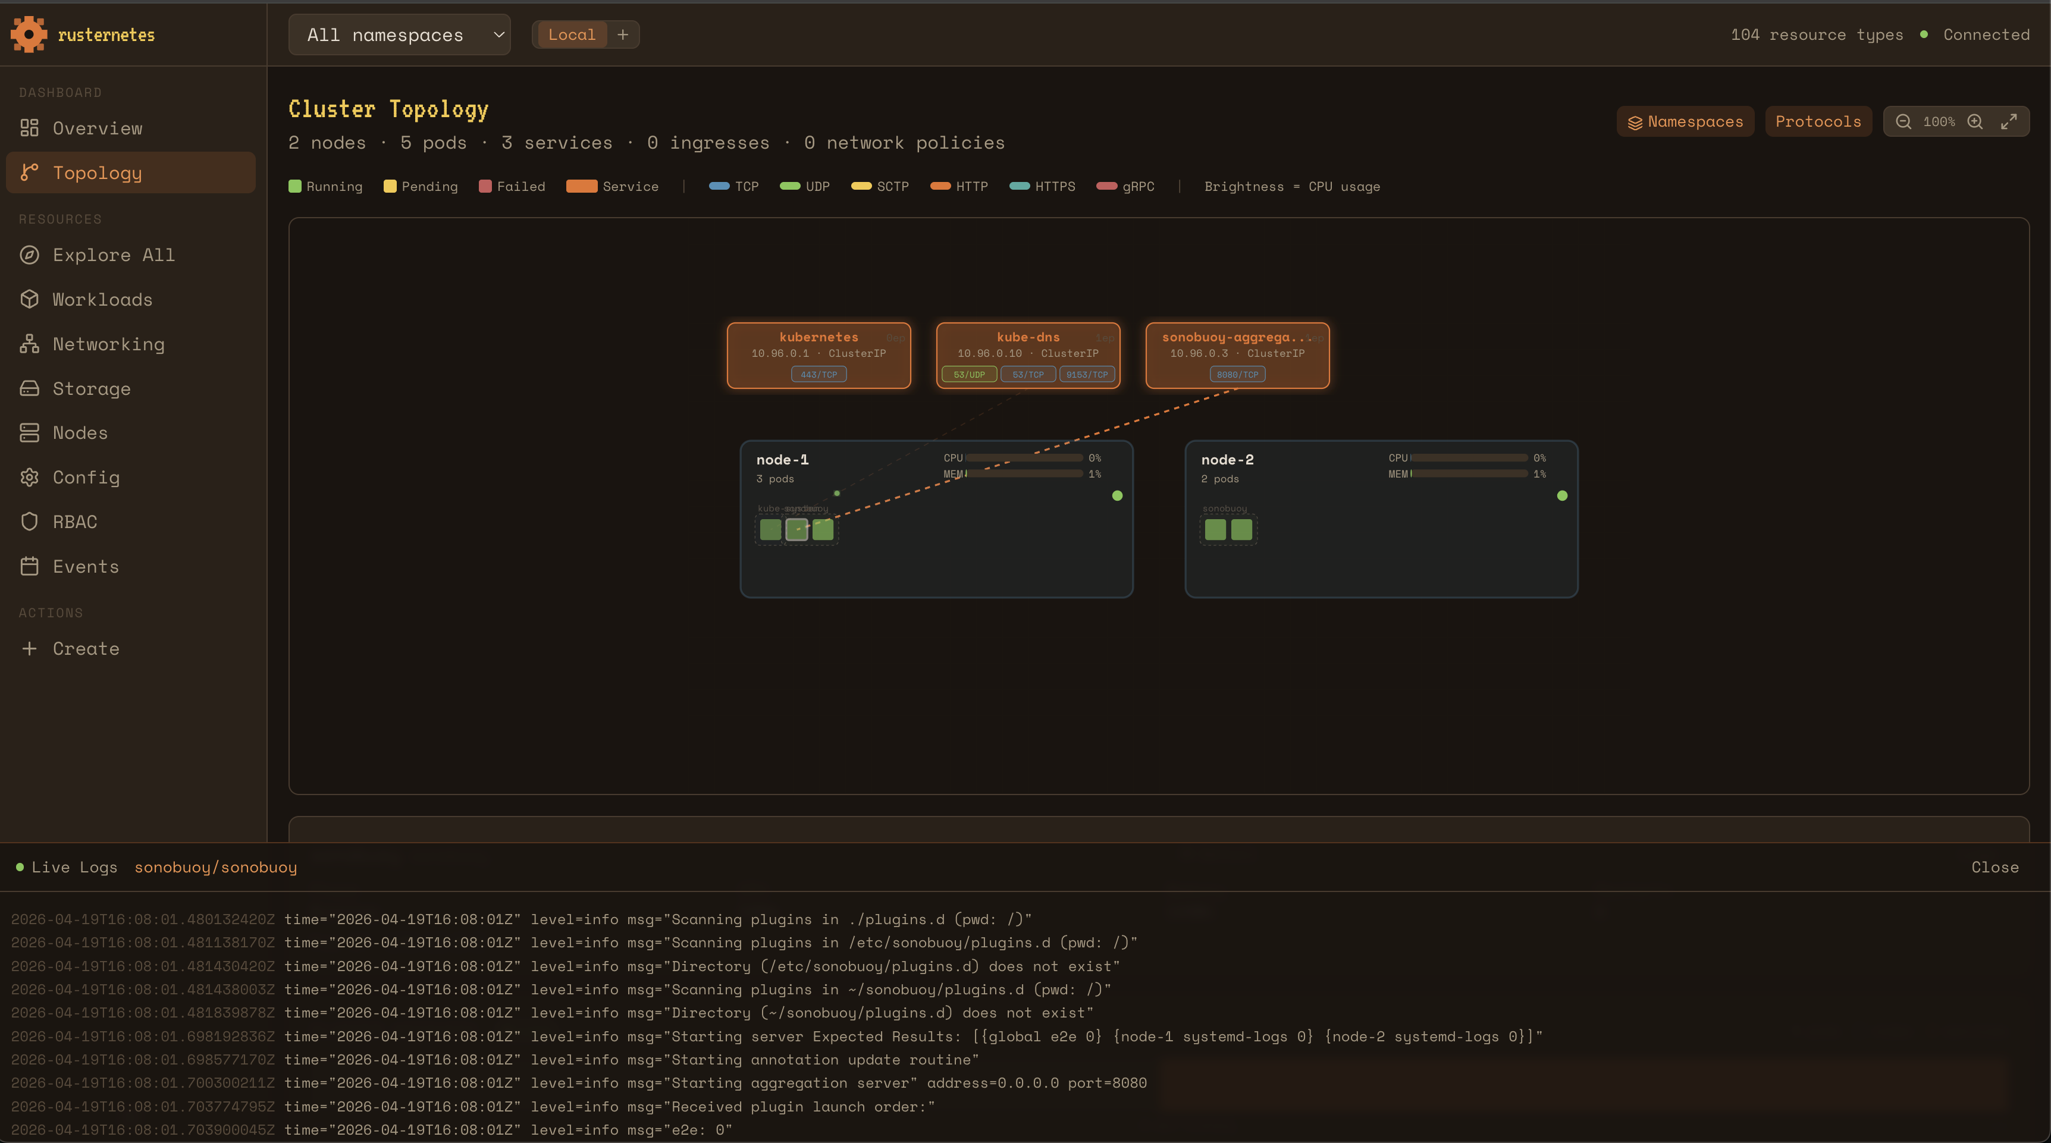Click the zoom out magnifier icon
The image size is (2051, 1143).
tap(1903, 122)
